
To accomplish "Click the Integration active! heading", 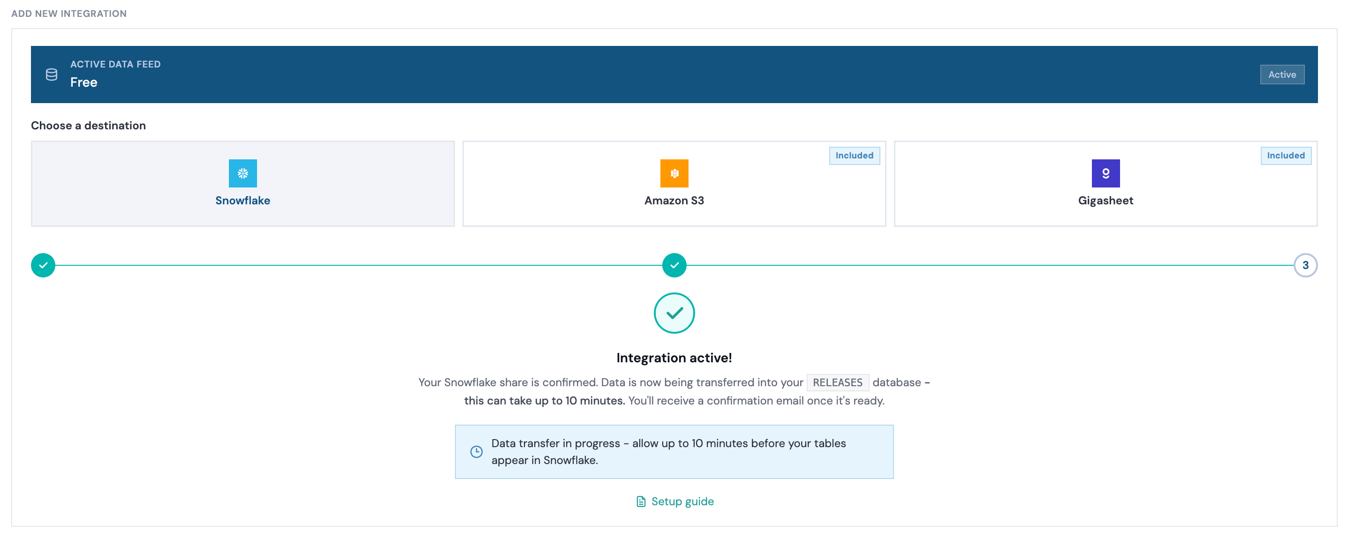I will (x=674, y=358).
